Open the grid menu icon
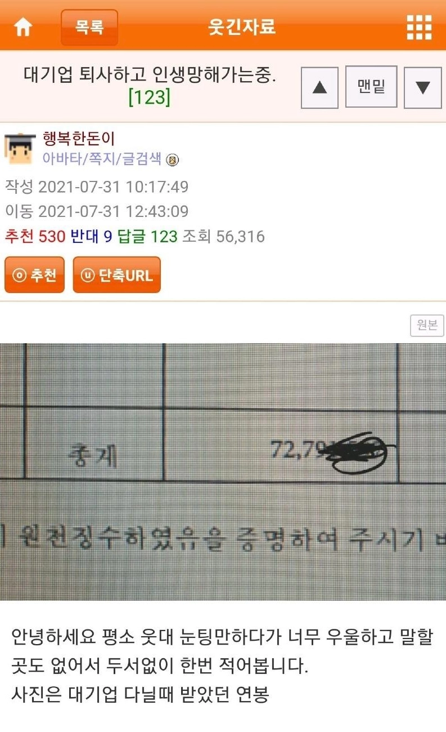The image size is (446, 732). 419,28
